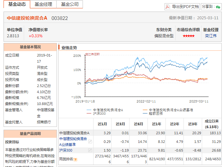Open the 沪深300 link in table
Viewport: 224px width, 167px height.
pyautogui.click(x=66, y=150)
